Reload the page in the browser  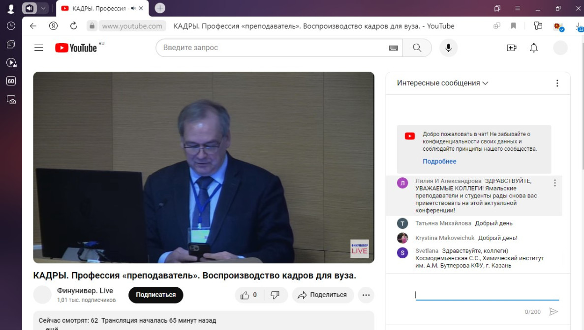click(74, 26)
